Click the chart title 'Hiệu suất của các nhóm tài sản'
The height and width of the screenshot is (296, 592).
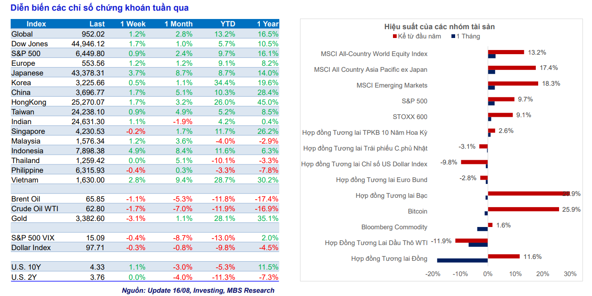(439, 27)
